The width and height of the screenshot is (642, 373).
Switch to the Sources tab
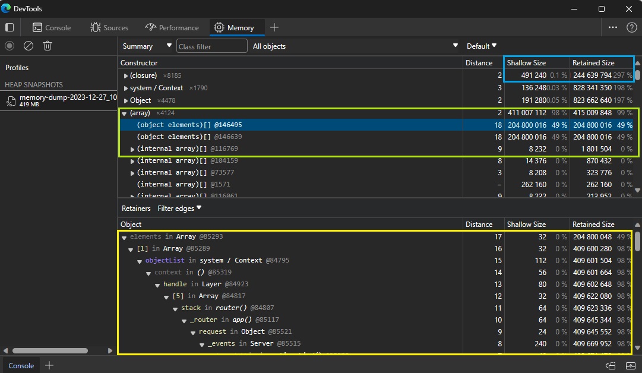(109, 27)
